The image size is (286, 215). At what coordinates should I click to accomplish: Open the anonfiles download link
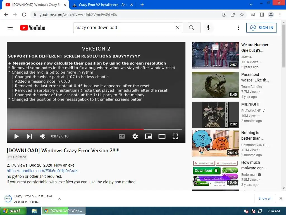(43, 171)
